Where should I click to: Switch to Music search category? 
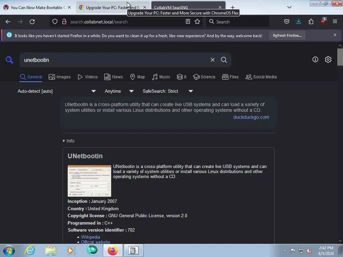pos(161,77)
